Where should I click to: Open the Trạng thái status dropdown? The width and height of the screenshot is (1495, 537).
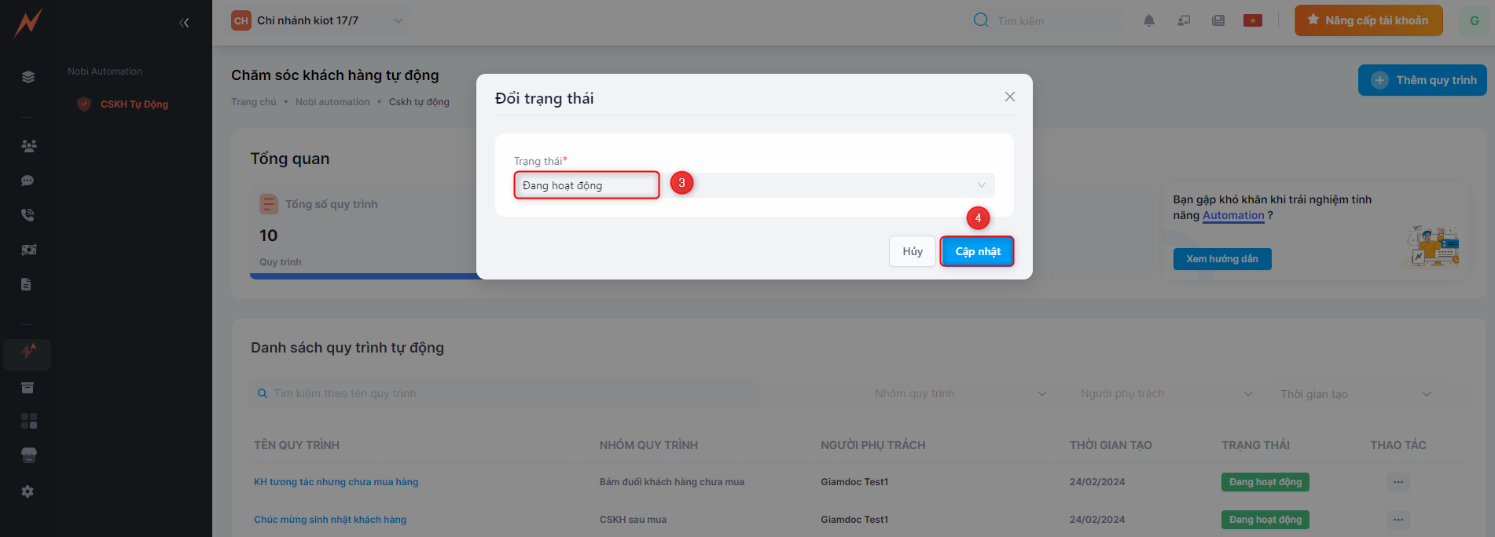[x=753, y=185]
